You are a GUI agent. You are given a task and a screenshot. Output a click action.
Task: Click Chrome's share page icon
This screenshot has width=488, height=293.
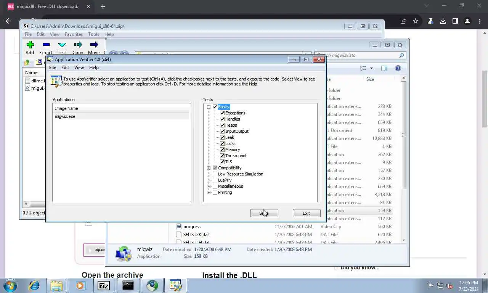(x=403, y=21)
